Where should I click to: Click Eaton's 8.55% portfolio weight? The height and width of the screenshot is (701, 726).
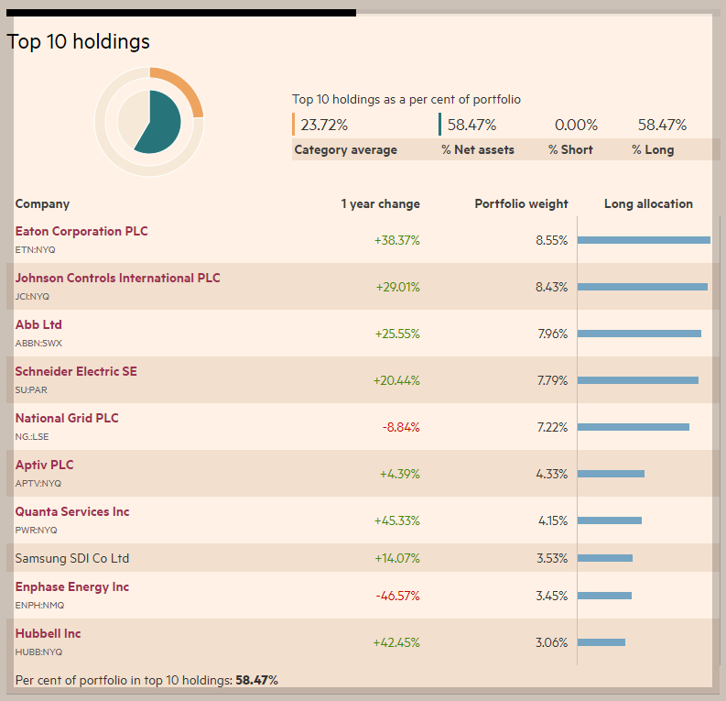552,240
